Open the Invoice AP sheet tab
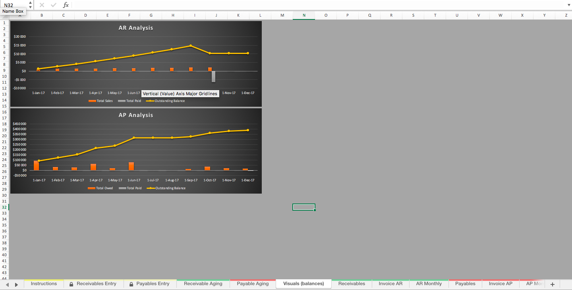This screenshot has width=572, height=290. tap(500, 284)
